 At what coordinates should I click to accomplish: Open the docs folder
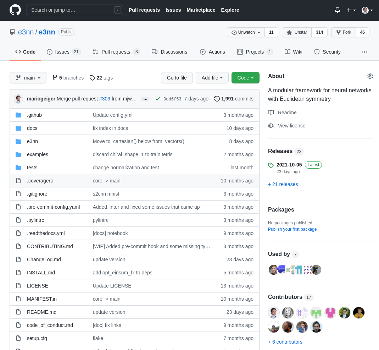click(32, 128)
